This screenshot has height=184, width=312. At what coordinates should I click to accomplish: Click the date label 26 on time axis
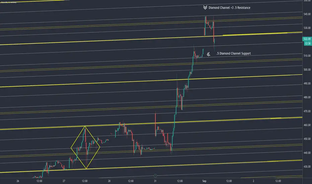18,181
